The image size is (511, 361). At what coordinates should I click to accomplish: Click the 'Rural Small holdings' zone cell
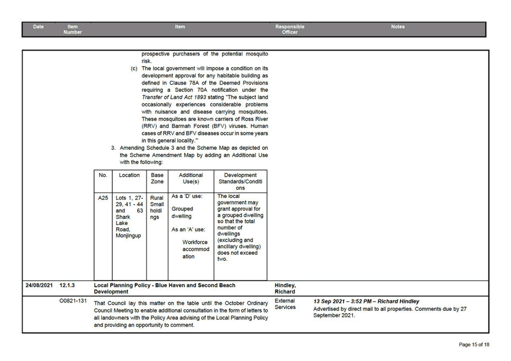[156, 207]
